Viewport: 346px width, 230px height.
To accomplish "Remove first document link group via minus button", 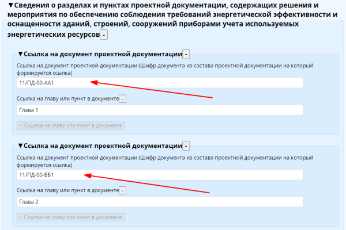I will tap(186, 54).
